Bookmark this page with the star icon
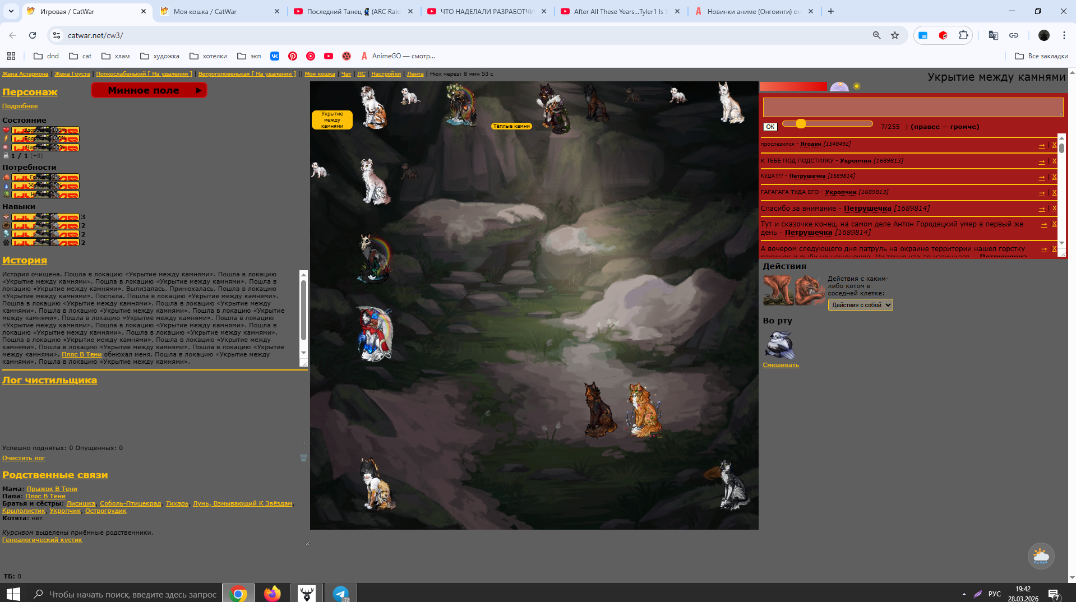Viewport: 1076px width, 602px height. coord(895,35)
